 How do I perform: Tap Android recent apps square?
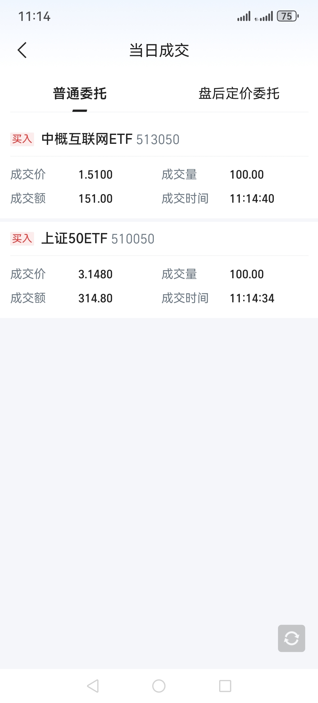[x=225, y=686]
